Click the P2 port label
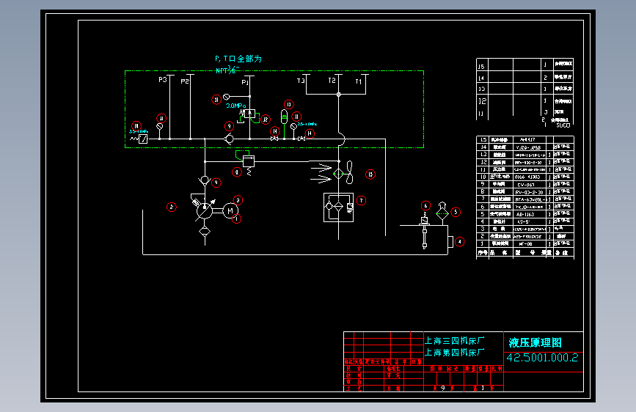 (x=185, y=81)
